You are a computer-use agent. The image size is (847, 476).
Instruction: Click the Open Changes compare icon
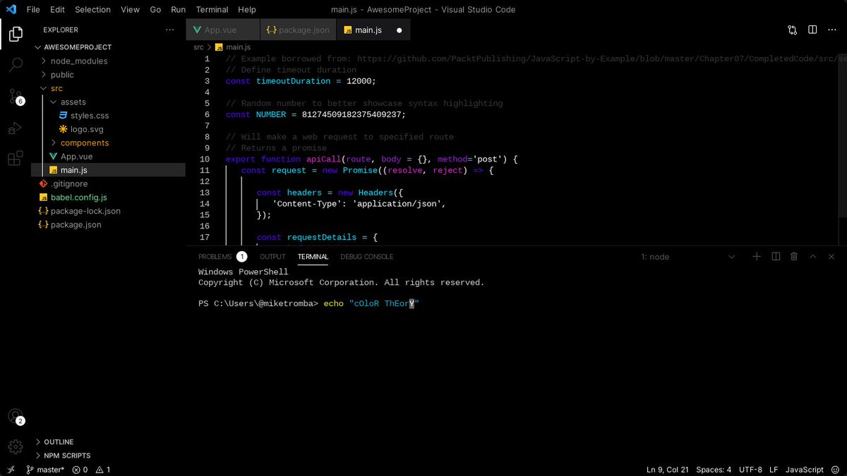(792, 30)
